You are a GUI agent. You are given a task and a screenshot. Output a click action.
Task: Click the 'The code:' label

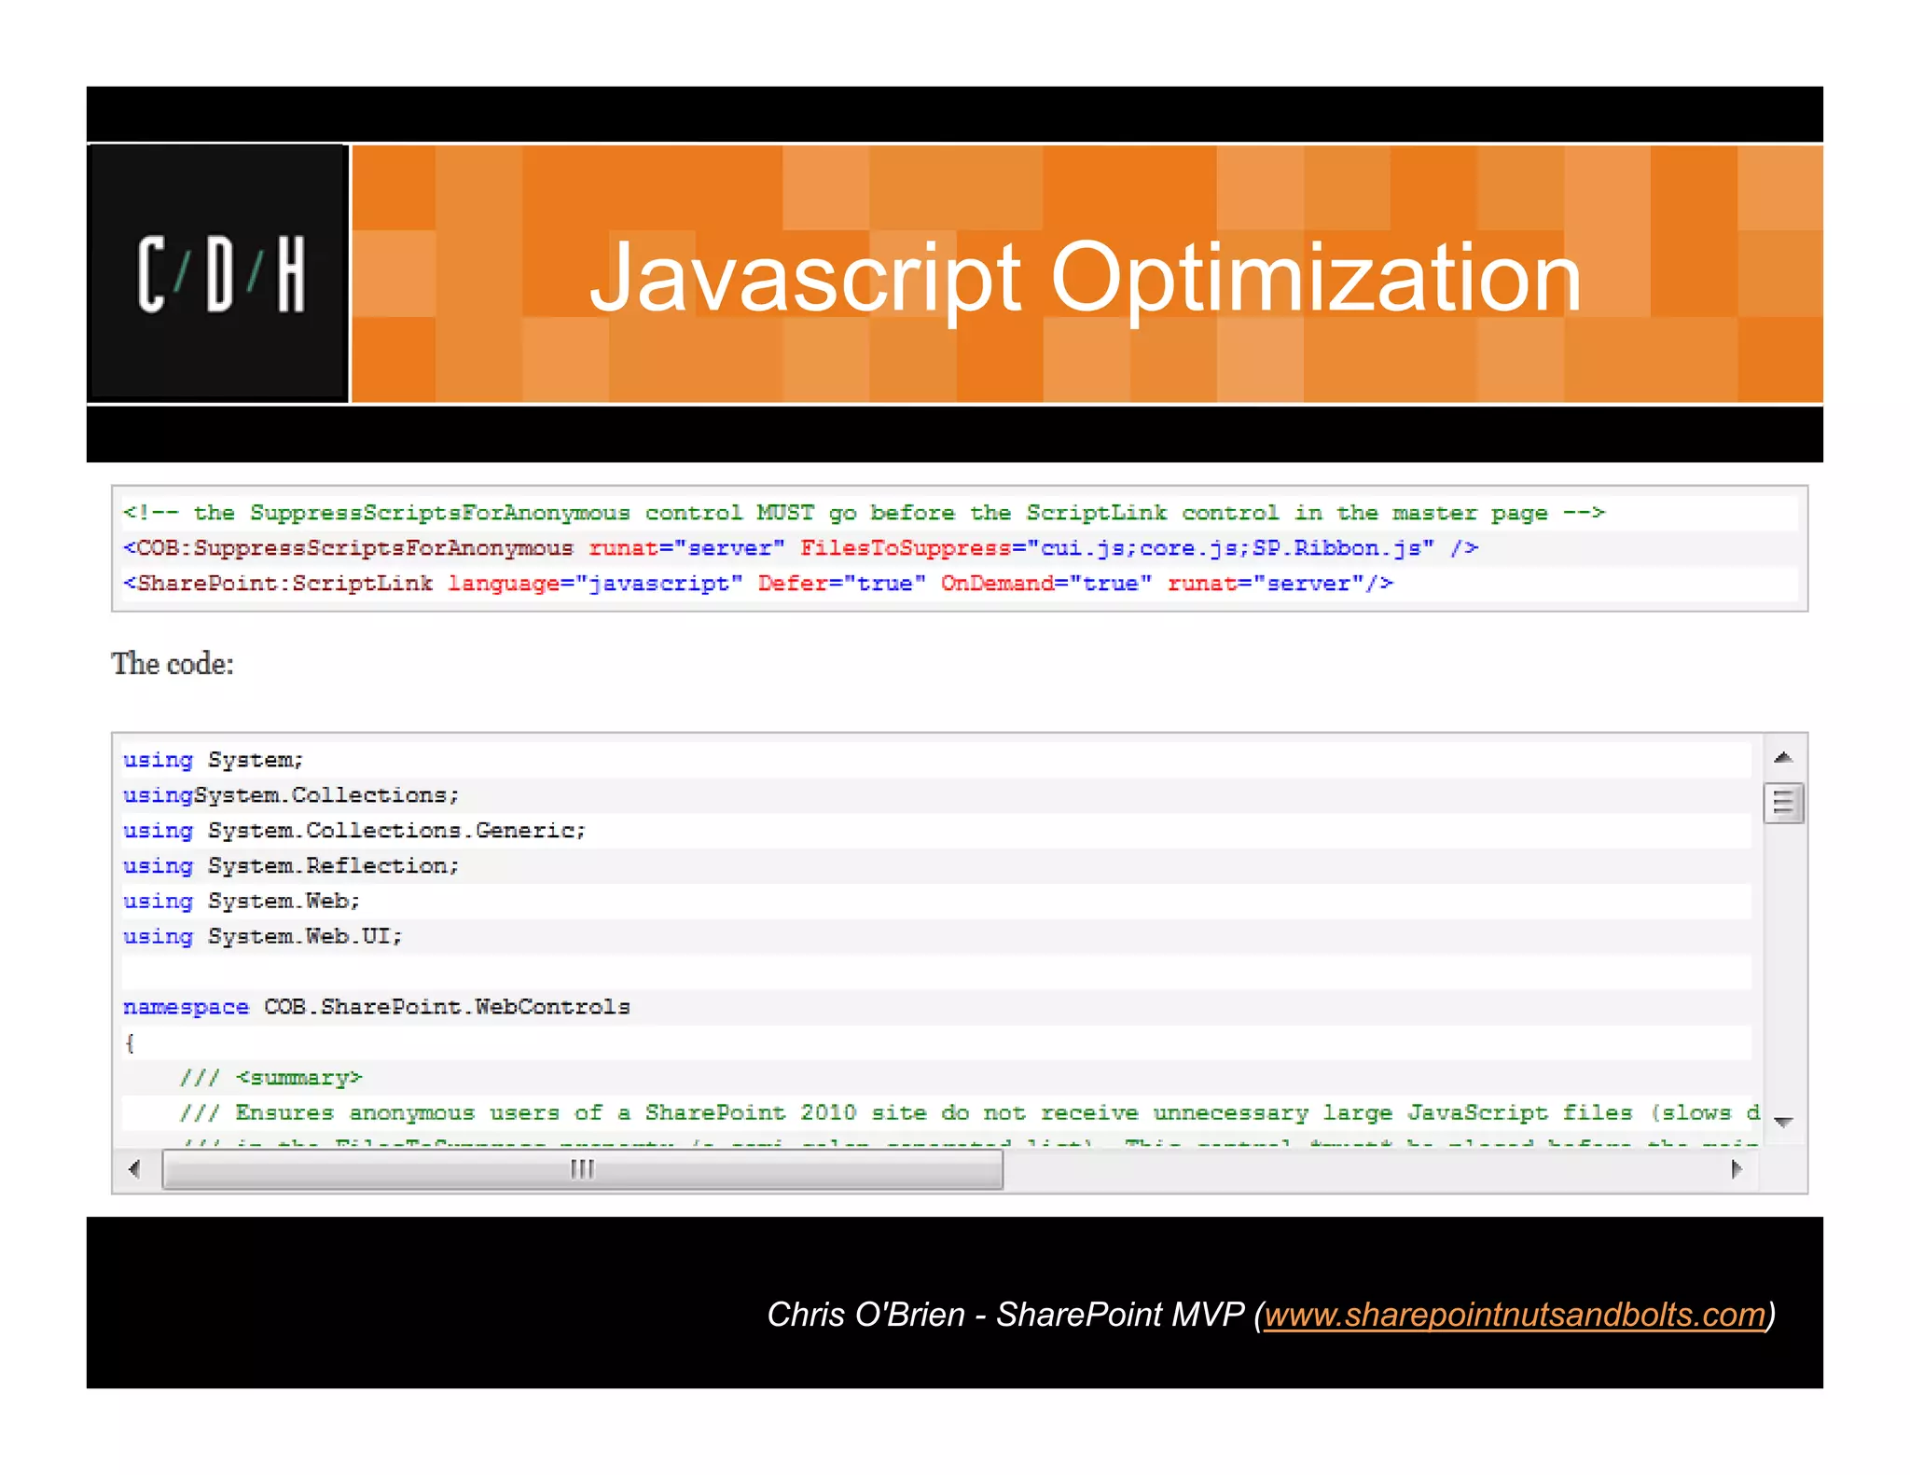173,664
